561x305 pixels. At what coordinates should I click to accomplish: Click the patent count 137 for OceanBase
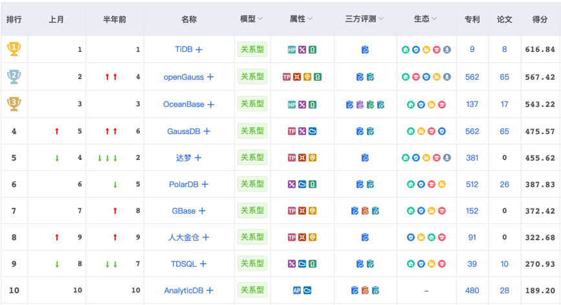(472, 104)
